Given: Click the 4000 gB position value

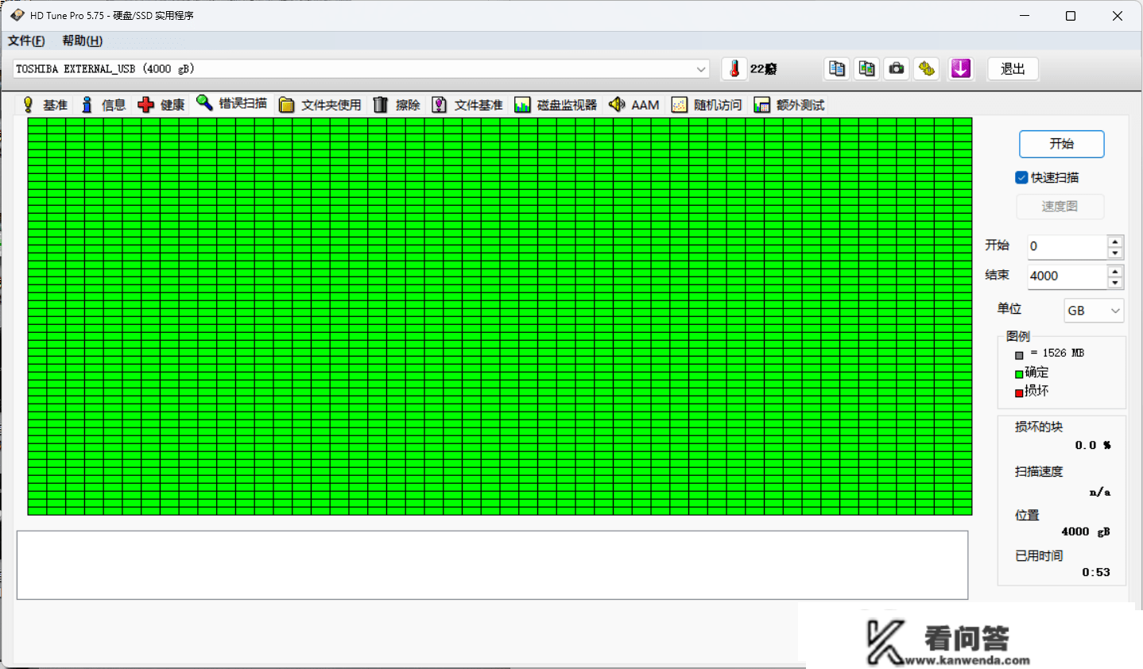Looking at the screenshot, I should [x=1086, y=532].
